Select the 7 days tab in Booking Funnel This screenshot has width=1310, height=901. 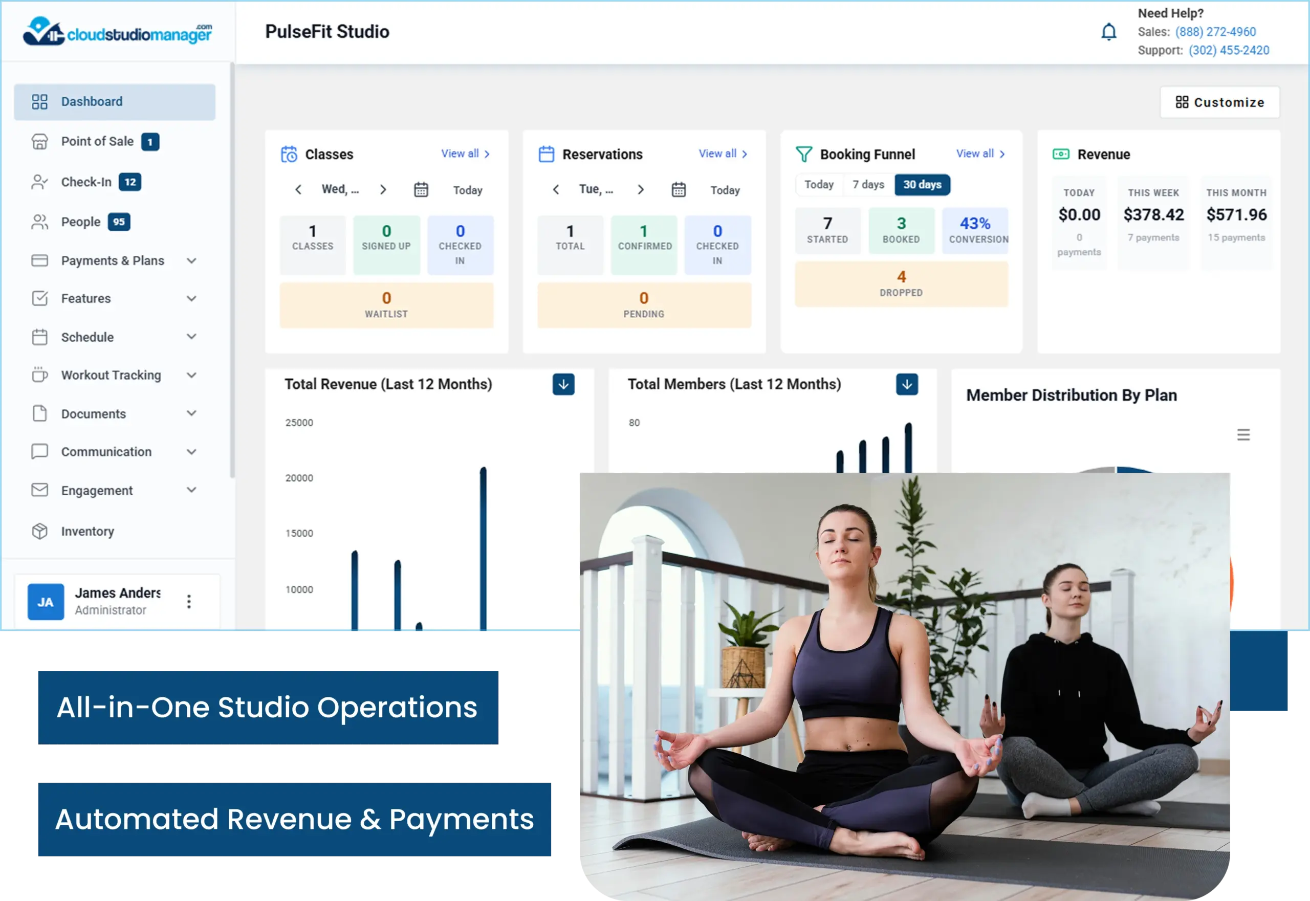(868, 185)
